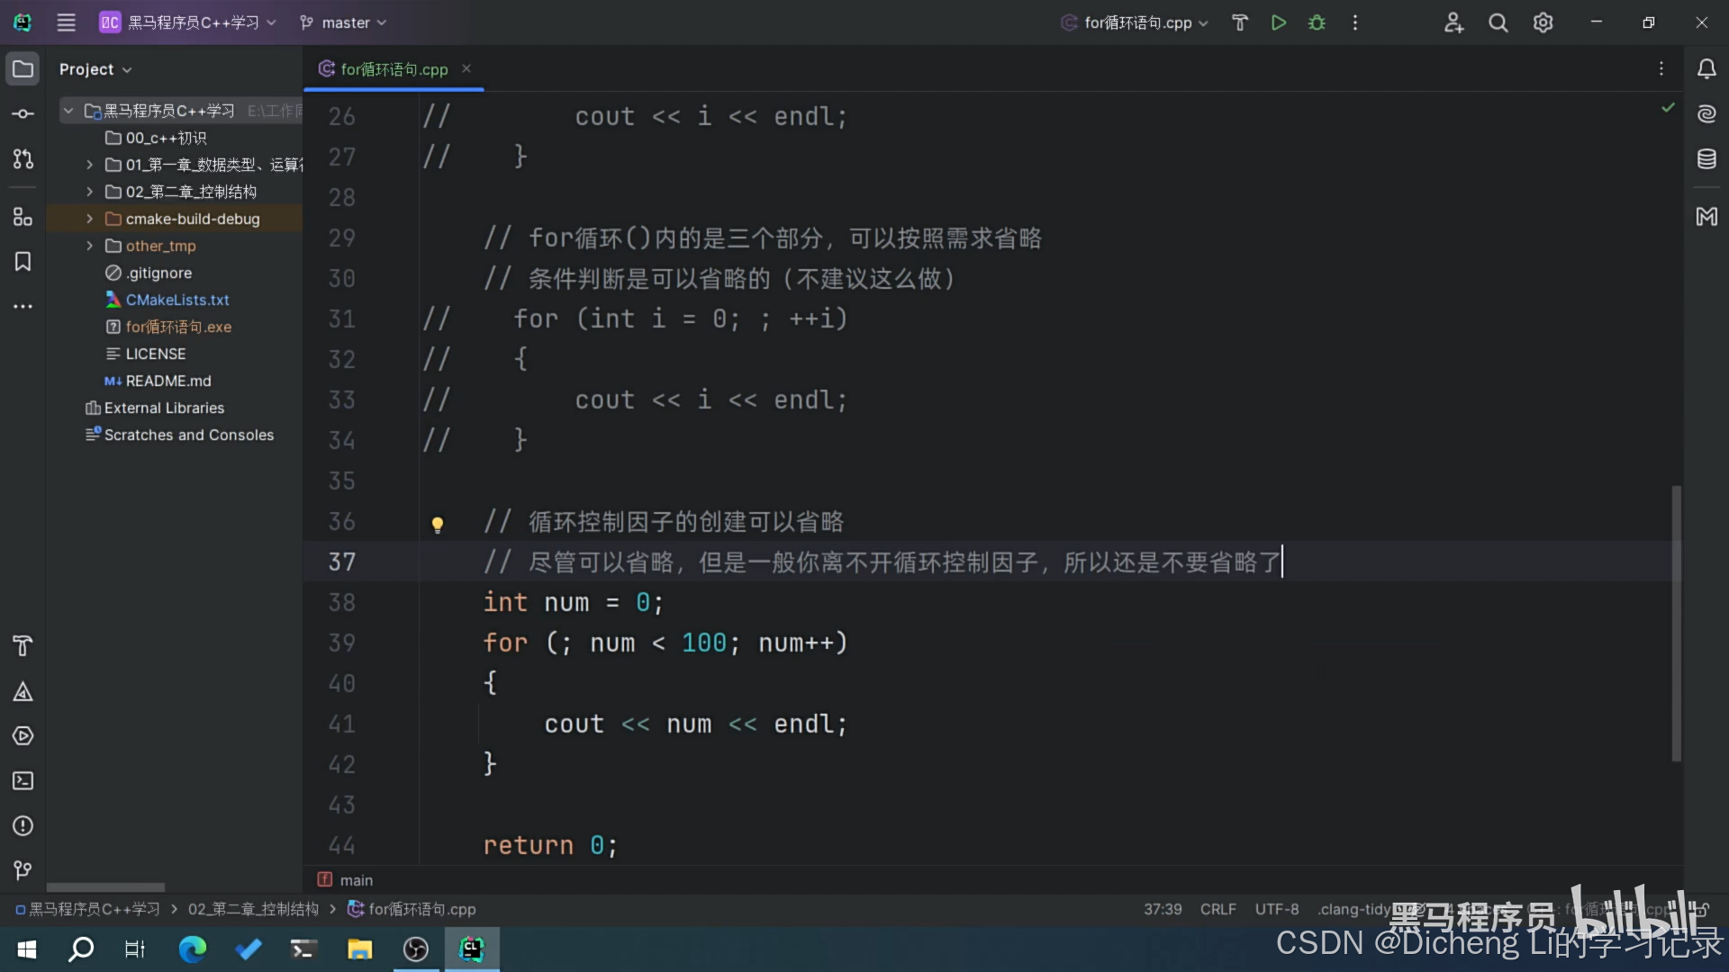Screen dimensions: 1729x972
Task: Open Windows Start menu
Action: [x=27, y=949]
